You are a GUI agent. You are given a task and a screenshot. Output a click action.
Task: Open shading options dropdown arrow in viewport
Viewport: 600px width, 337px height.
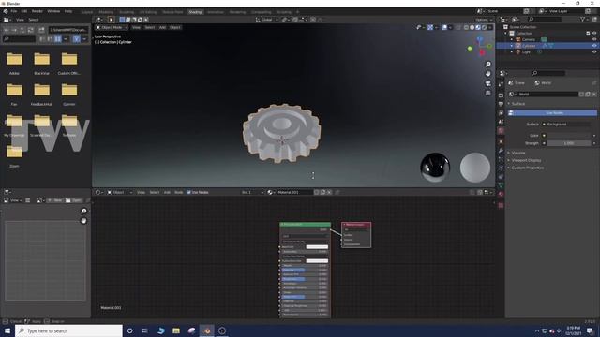click(490, 27)
